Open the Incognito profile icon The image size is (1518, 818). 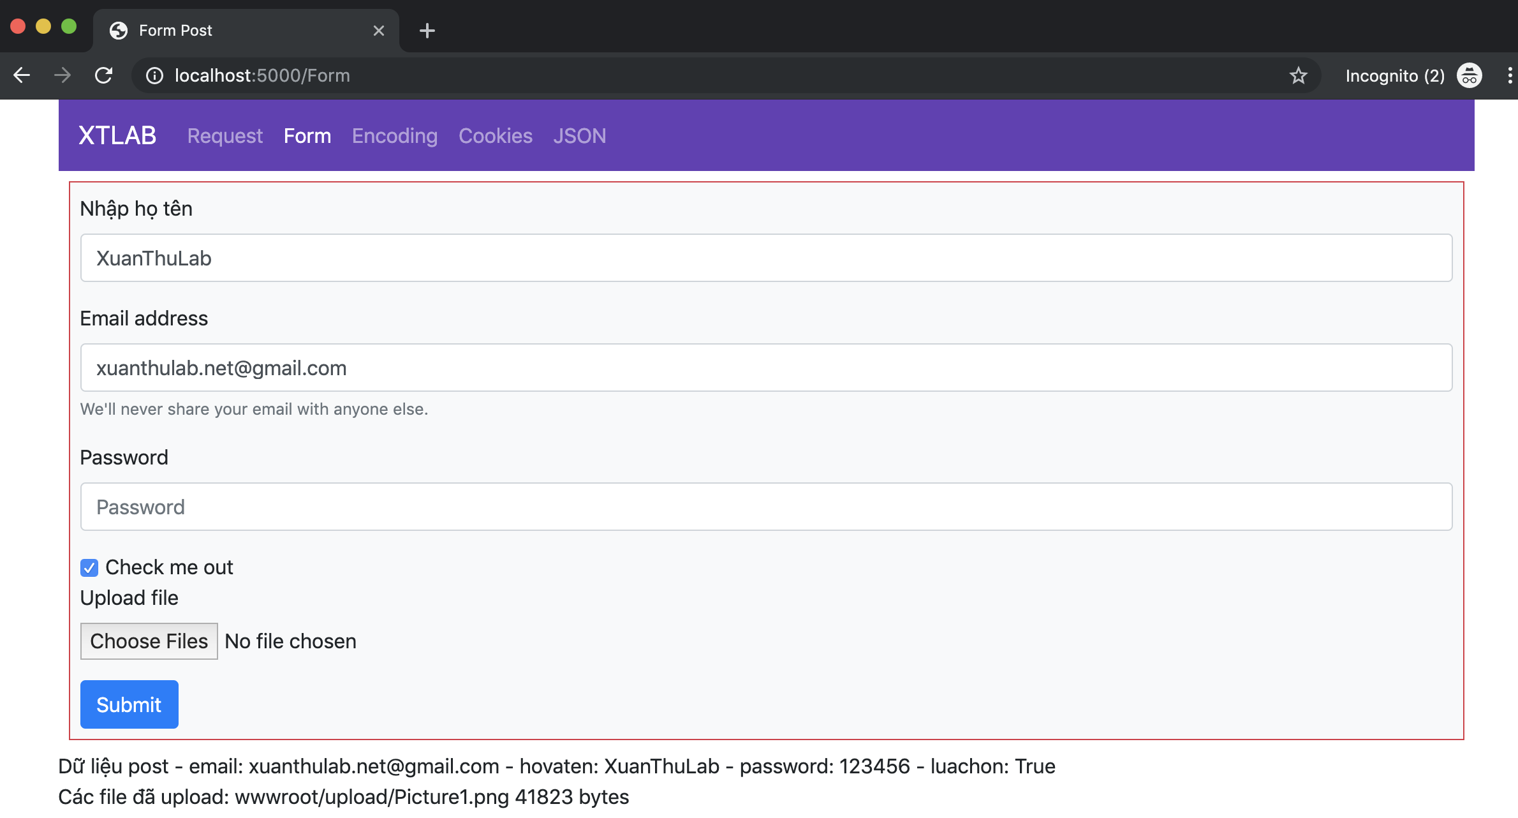point(1469,76)
